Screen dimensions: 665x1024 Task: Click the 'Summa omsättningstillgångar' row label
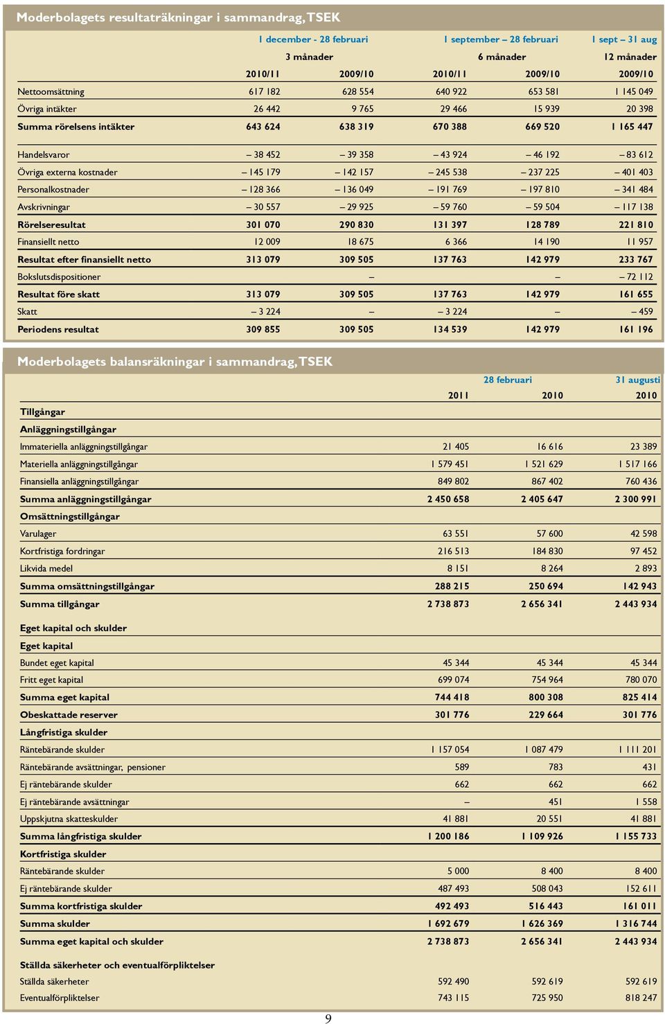click(87, 586)
